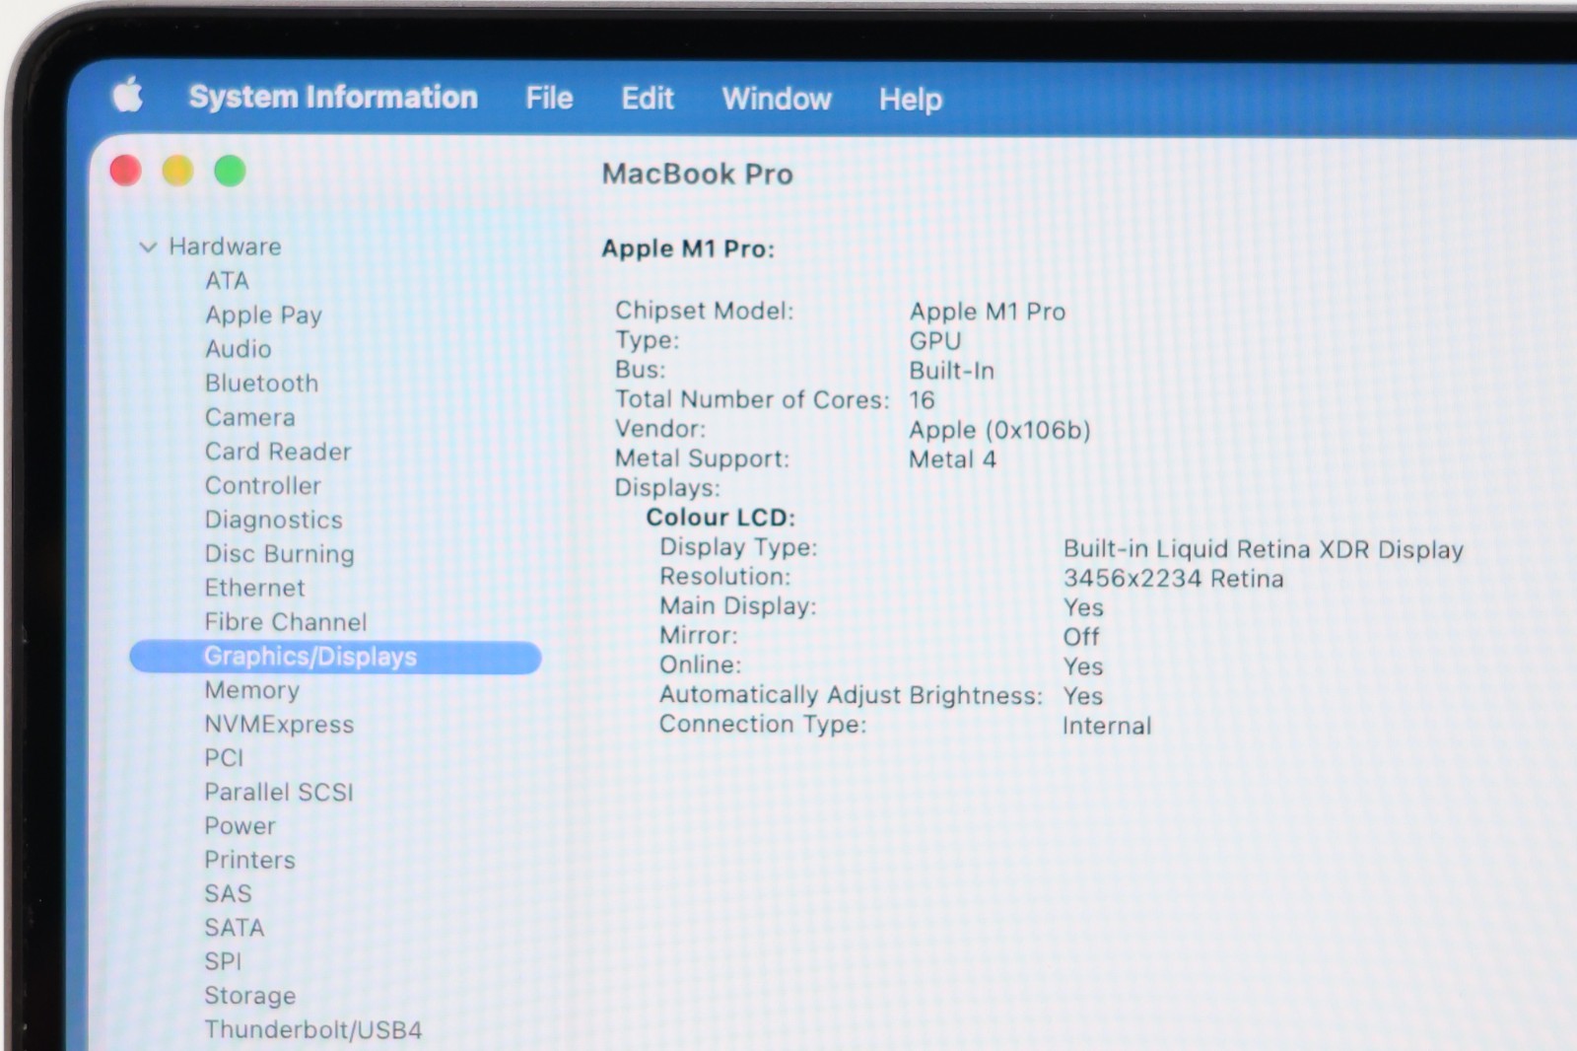
Task: Click the System Information app menu
Action: click(333, 97)
